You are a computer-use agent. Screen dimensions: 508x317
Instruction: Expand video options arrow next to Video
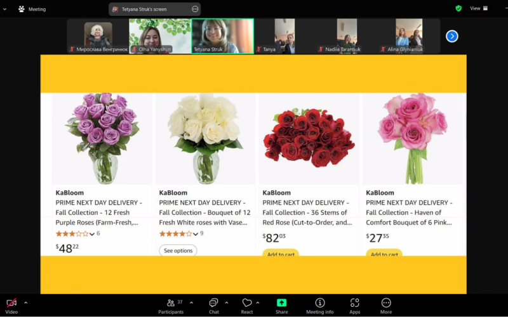pos(26,303)
